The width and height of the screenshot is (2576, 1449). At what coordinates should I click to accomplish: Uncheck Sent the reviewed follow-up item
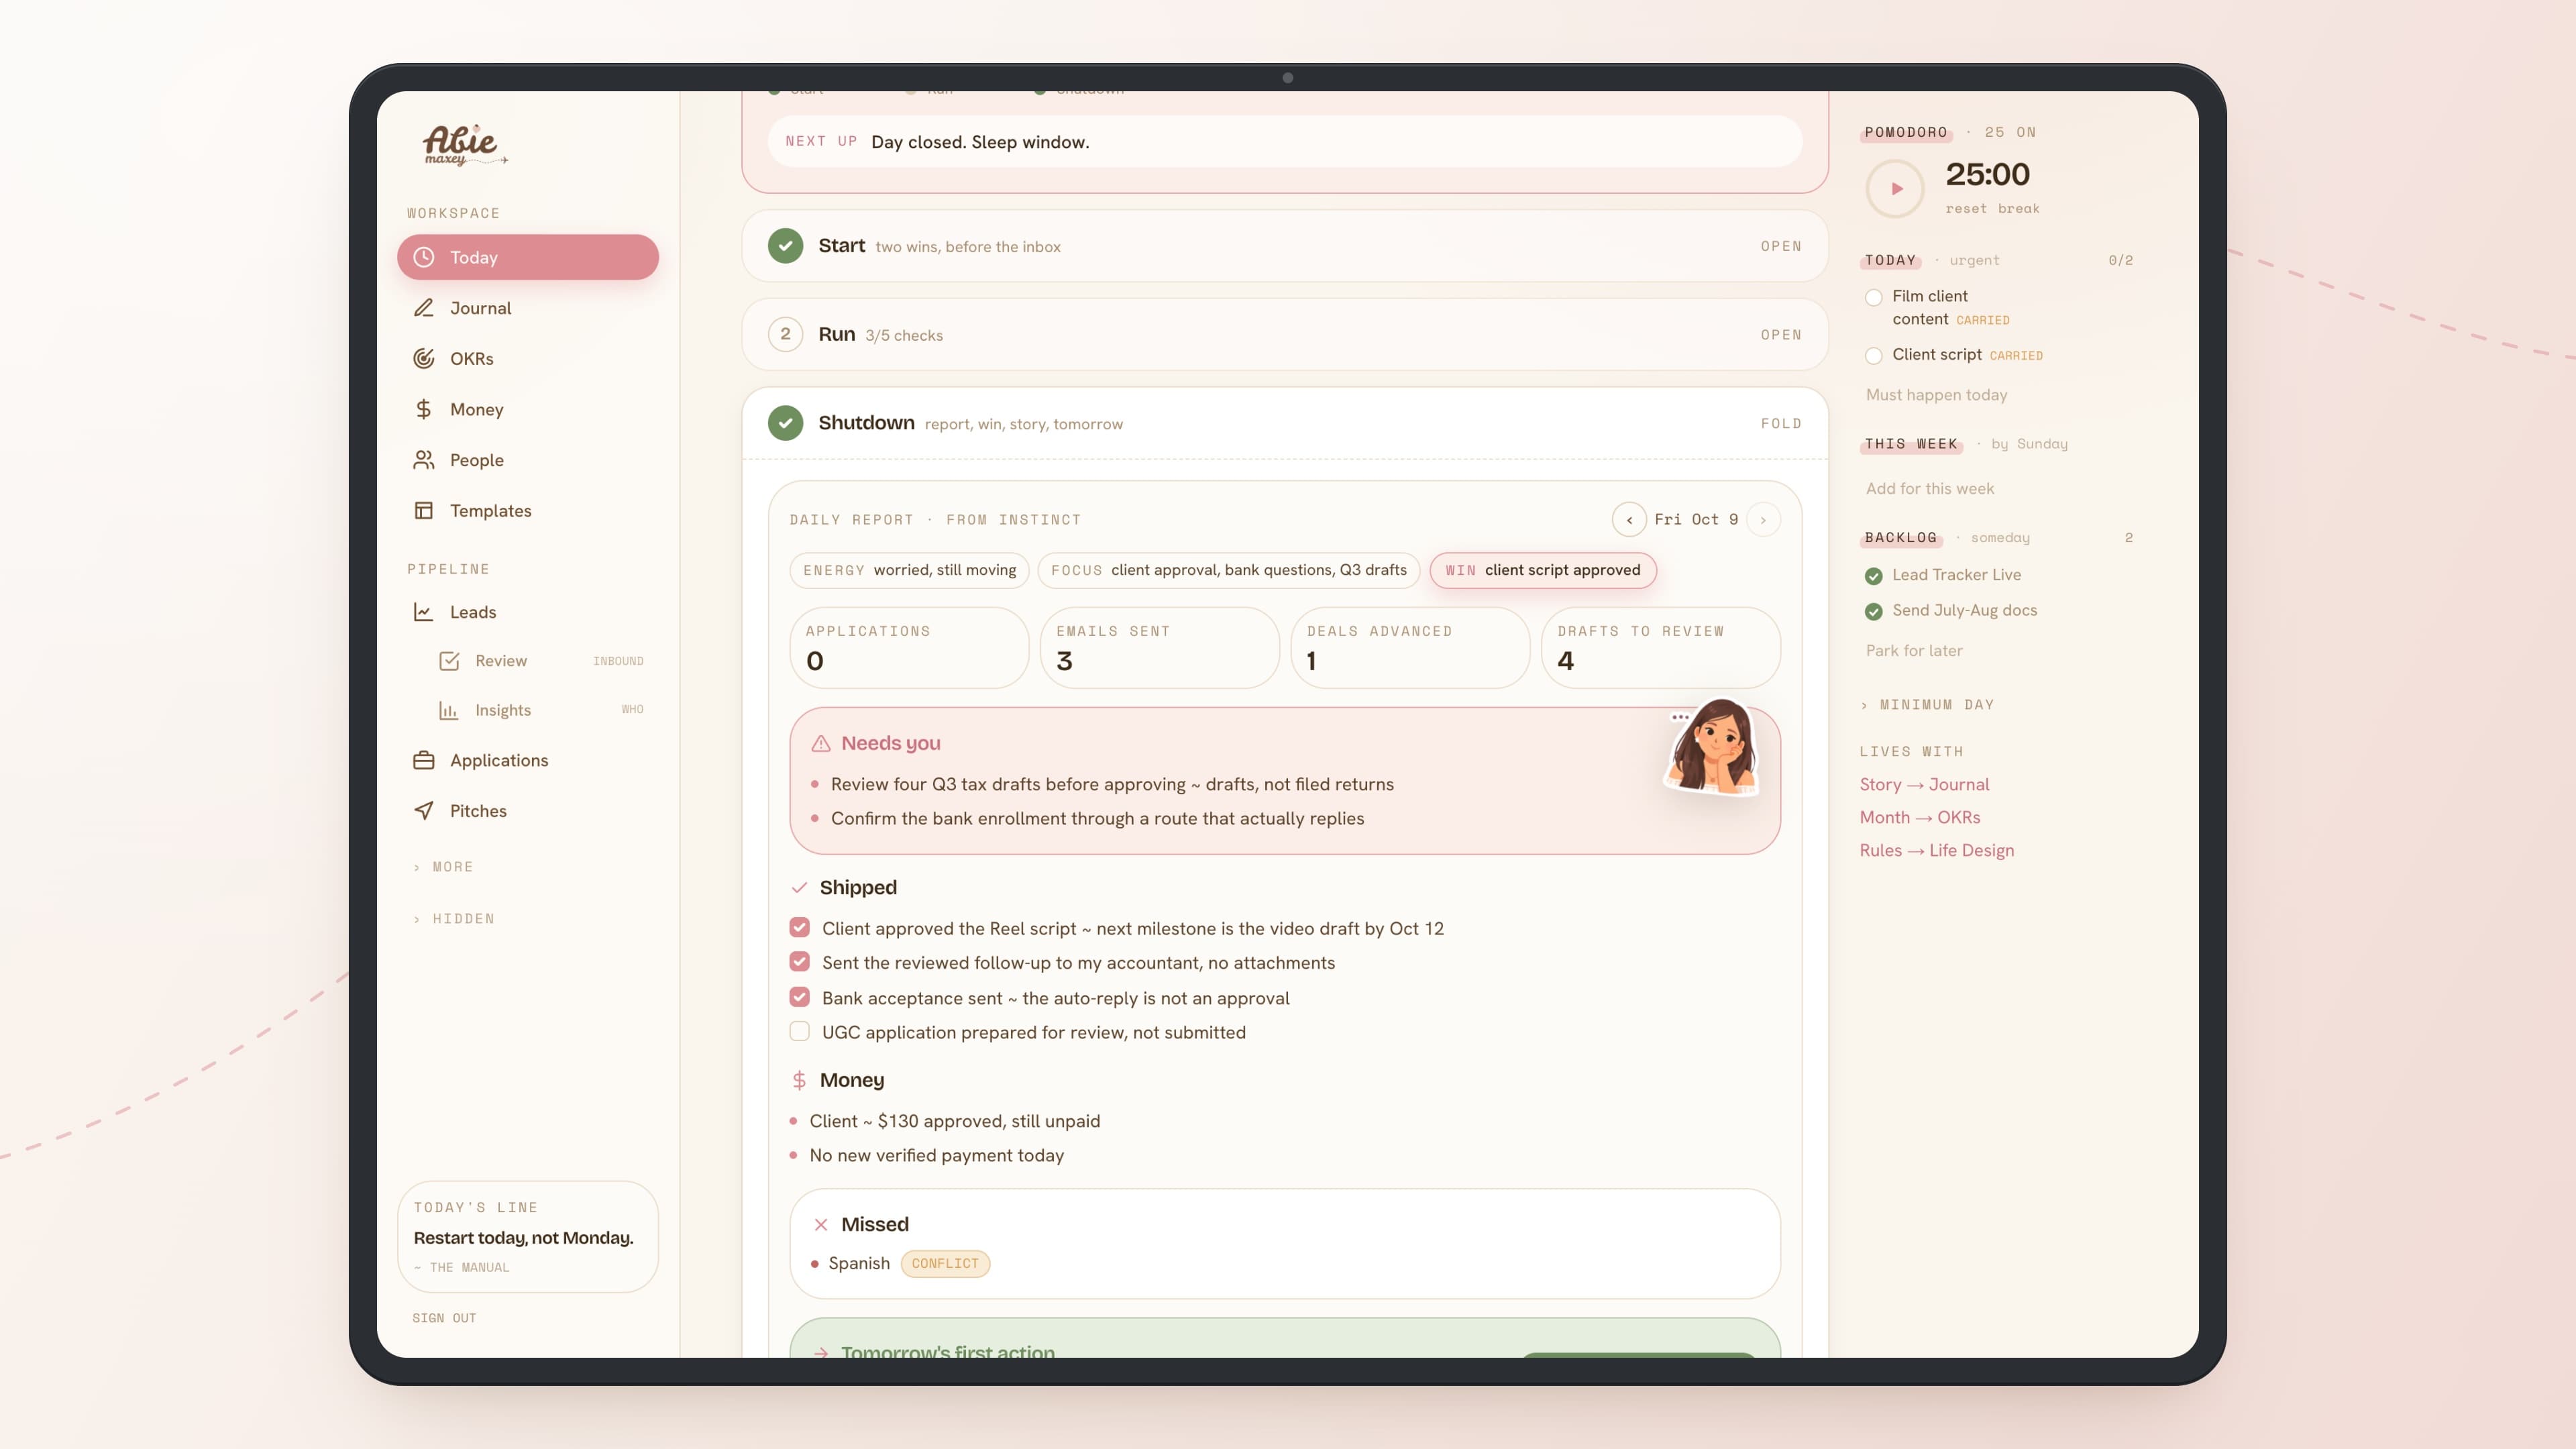(799, 962)
